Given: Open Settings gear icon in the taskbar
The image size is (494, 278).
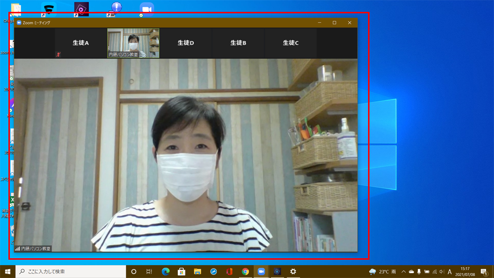Looking at the screenshot, I should point(293,272).
